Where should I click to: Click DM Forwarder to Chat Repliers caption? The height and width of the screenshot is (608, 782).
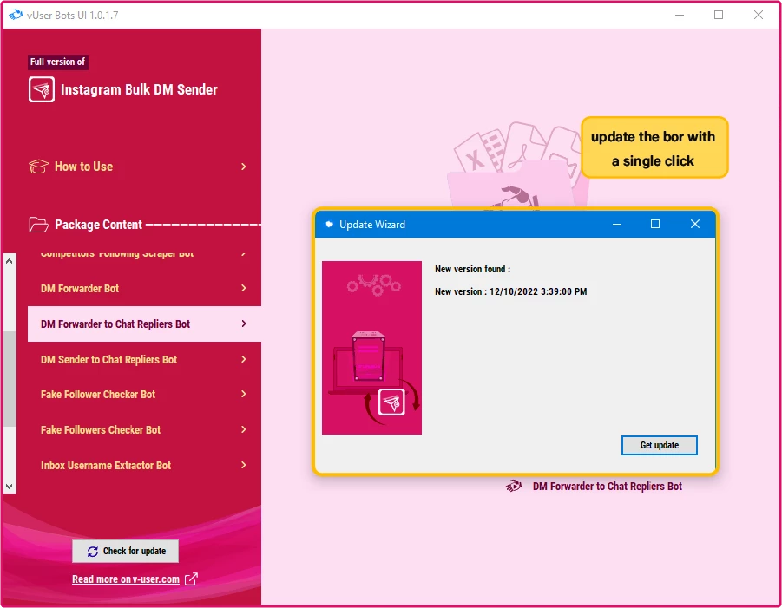[x=607, y=487]
